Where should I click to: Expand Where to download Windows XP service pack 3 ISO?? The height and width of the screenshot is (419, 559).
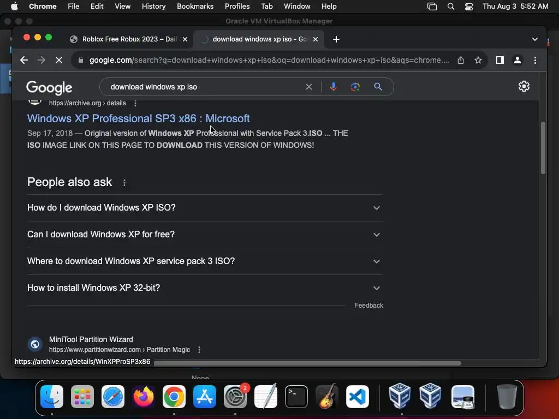point(205,261)
